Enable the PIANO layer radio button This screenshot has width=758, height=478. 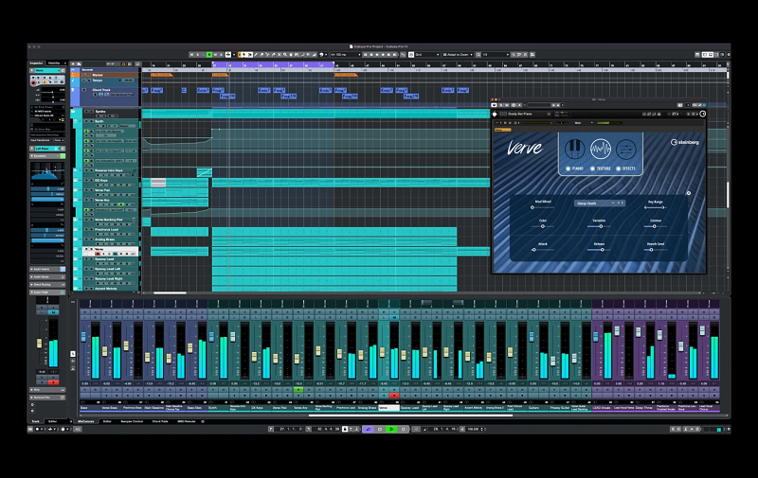(x=567, y=168)
